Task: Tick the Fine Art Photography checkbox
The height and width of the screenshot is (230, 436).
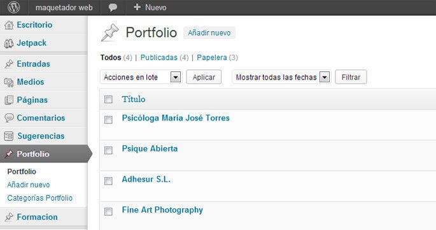Action: tap(108, 212)
